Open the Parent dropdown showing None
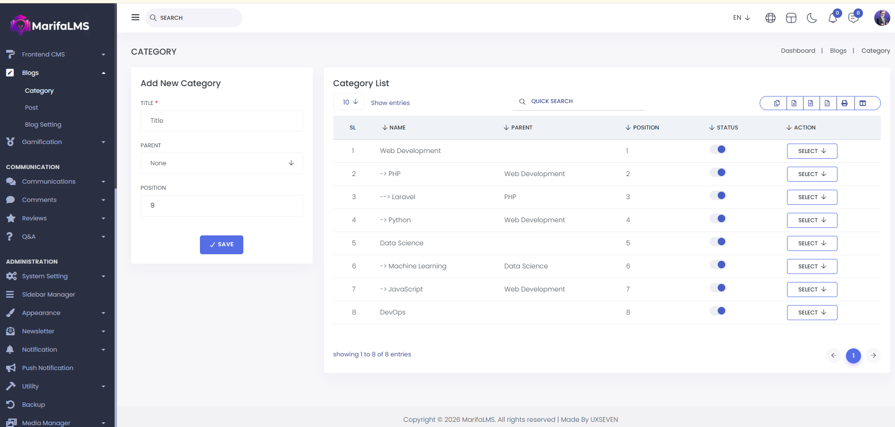 click(222, 163)
